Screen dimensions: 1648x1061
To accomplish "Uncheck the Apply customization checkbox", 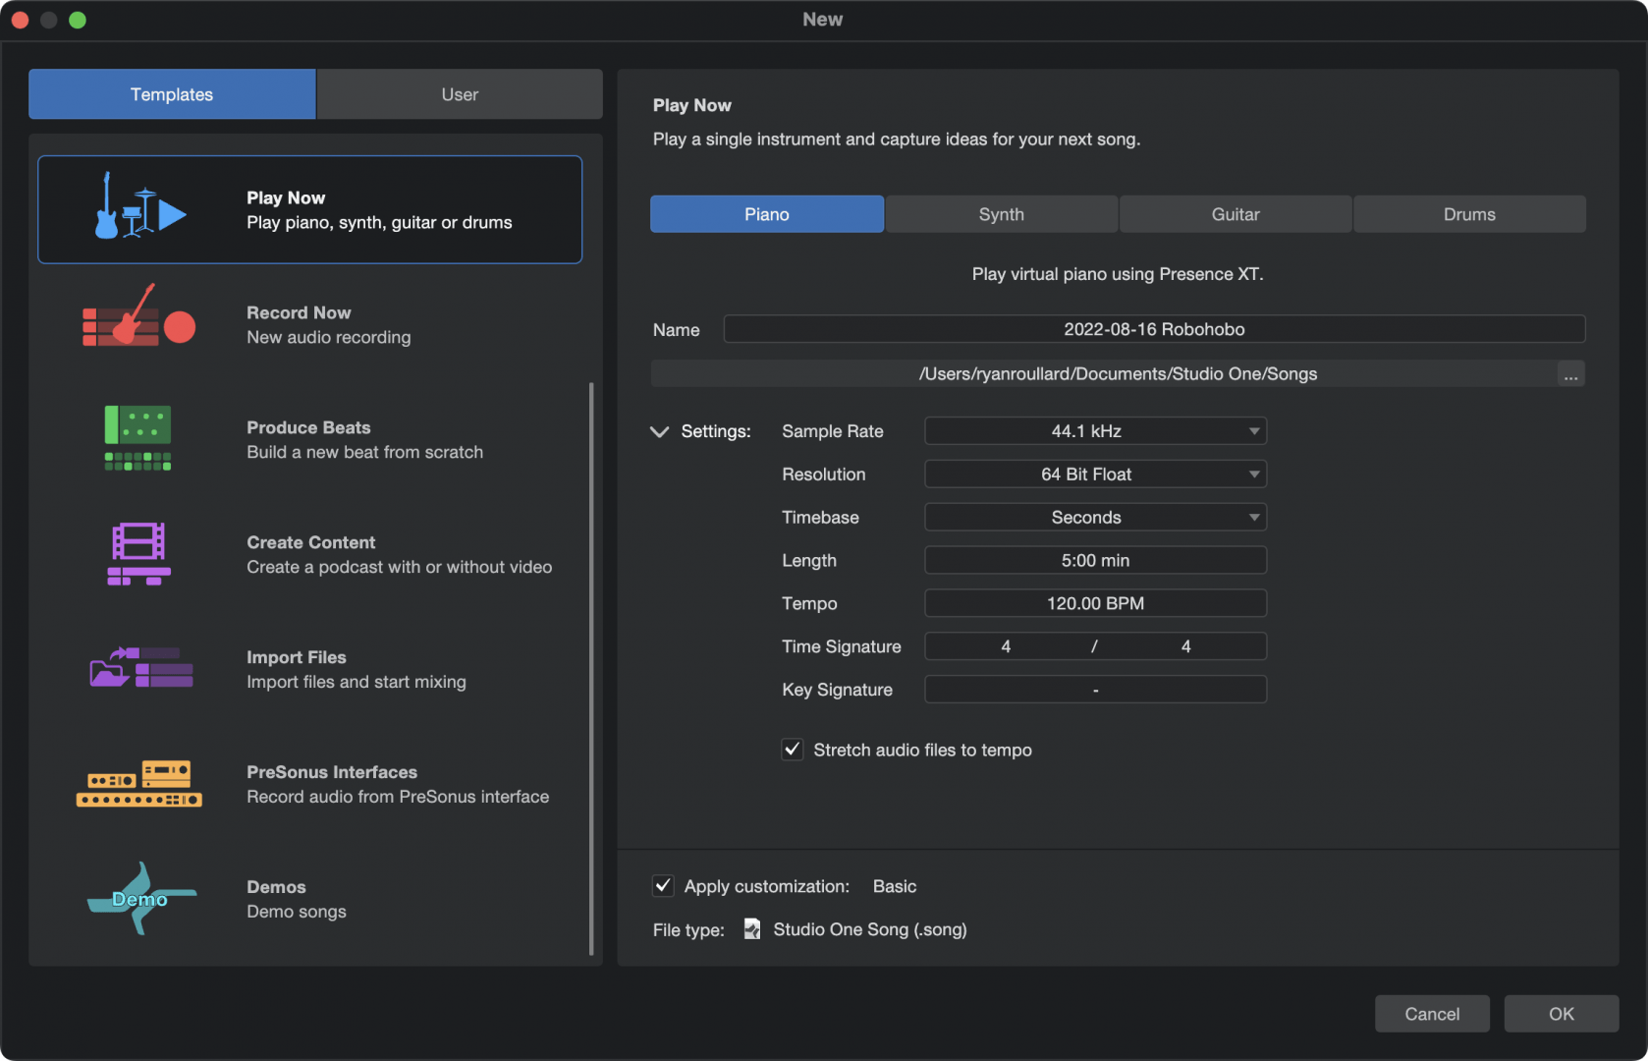I will point(664,886).
